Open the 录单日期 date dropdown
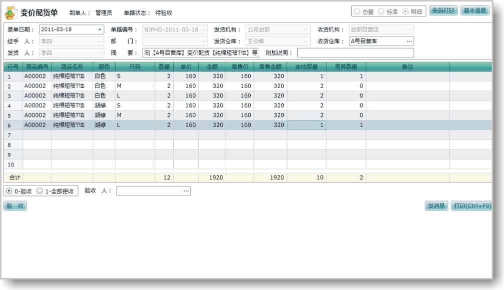 click(100, 29)
